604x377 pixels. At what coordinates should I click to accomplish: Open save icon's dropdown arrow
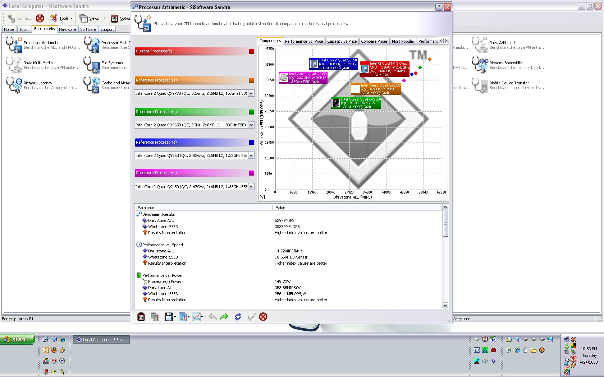(175, 317)
